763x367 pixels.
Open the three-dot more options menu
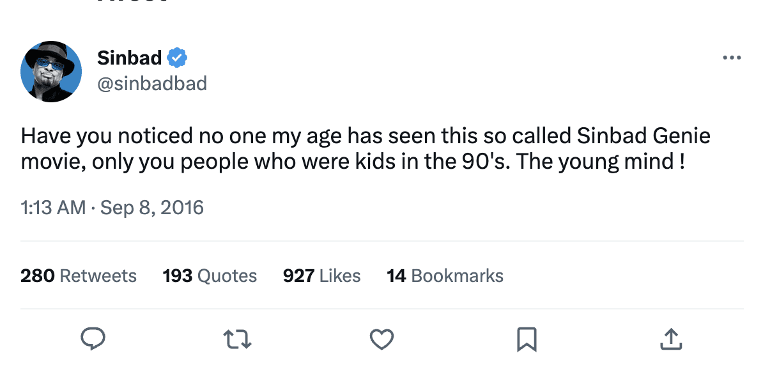(731, 58)
